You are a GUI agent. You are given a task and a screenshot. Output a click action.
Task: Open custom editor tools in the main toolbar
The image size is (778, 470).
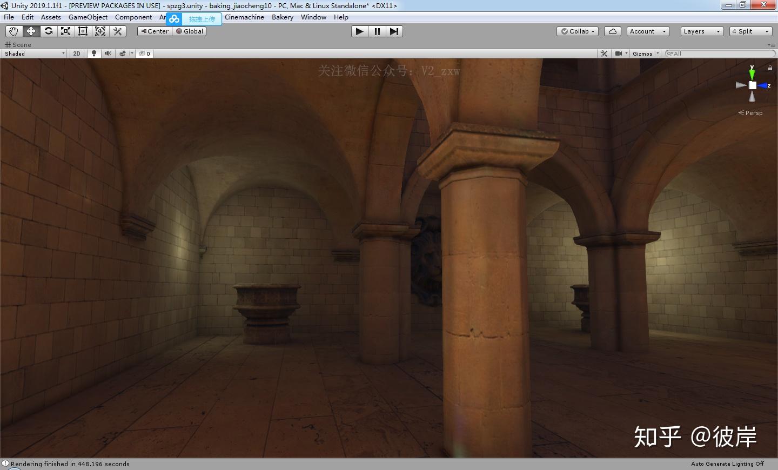117,31
